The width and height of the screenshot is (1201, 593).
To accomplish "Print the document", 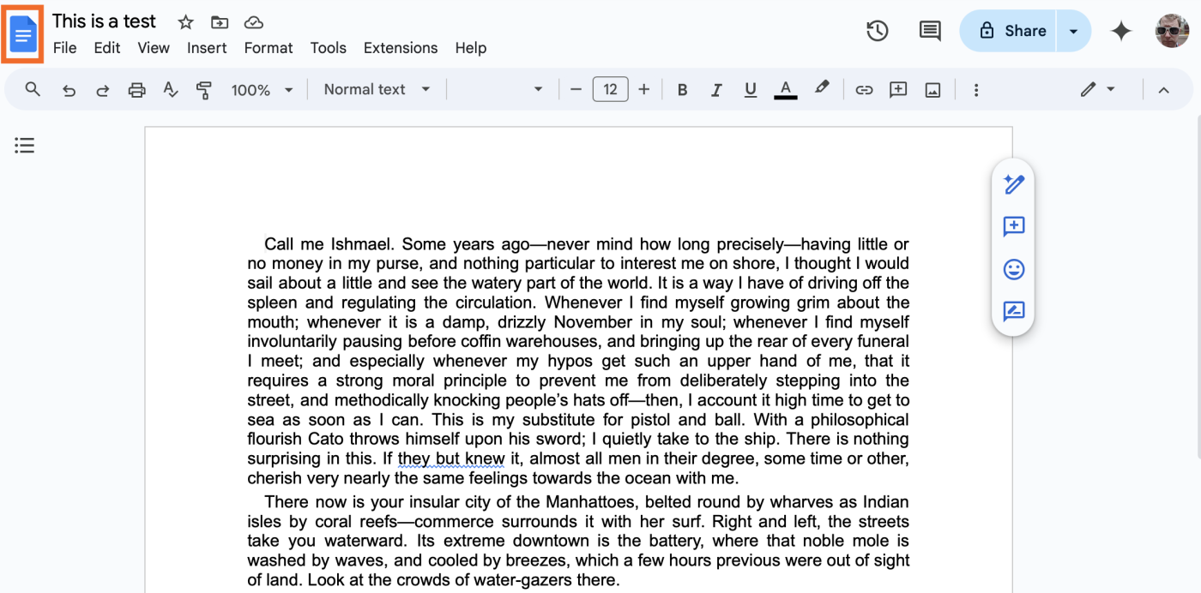I will point(136,90).
